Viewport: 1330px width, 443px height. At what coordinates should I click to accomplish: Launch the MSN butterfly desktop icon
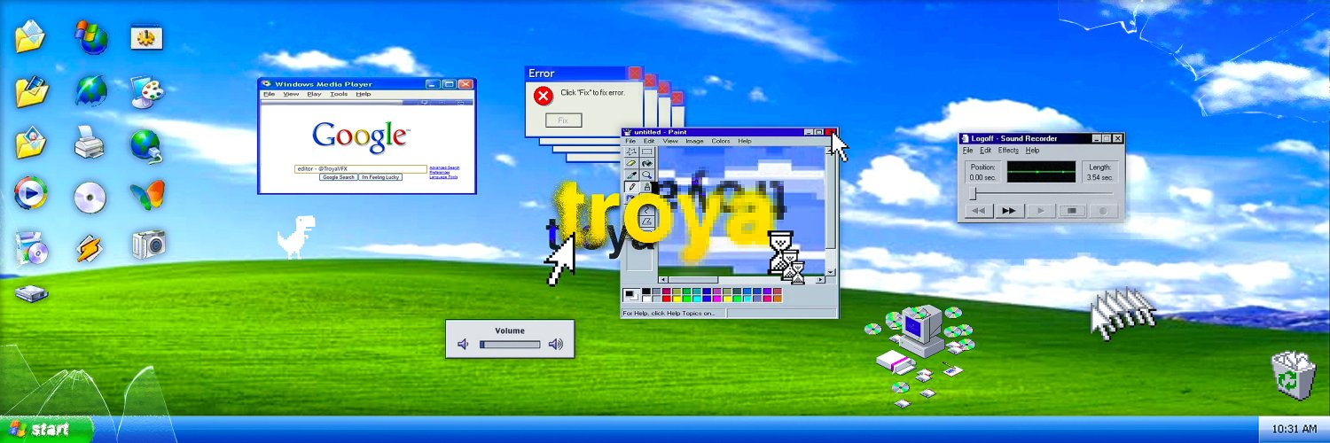pyautogui.click(x=147, y=195)
